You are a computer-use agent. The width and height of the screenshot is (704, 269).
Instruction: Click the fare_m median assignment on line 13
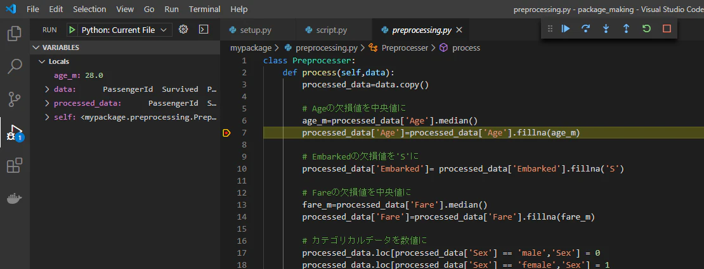coord(394,205)
